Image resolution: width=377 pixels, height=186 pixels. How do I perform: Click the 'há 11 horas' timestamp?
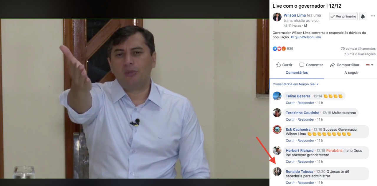292,26
